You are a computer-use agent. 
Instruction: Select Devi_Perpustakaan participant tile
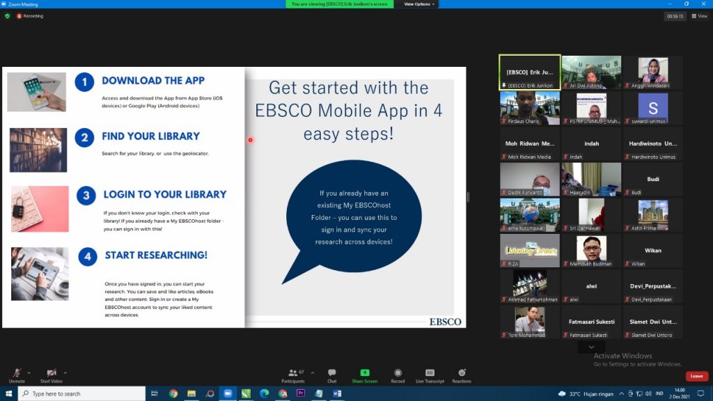tap(652, 286)
